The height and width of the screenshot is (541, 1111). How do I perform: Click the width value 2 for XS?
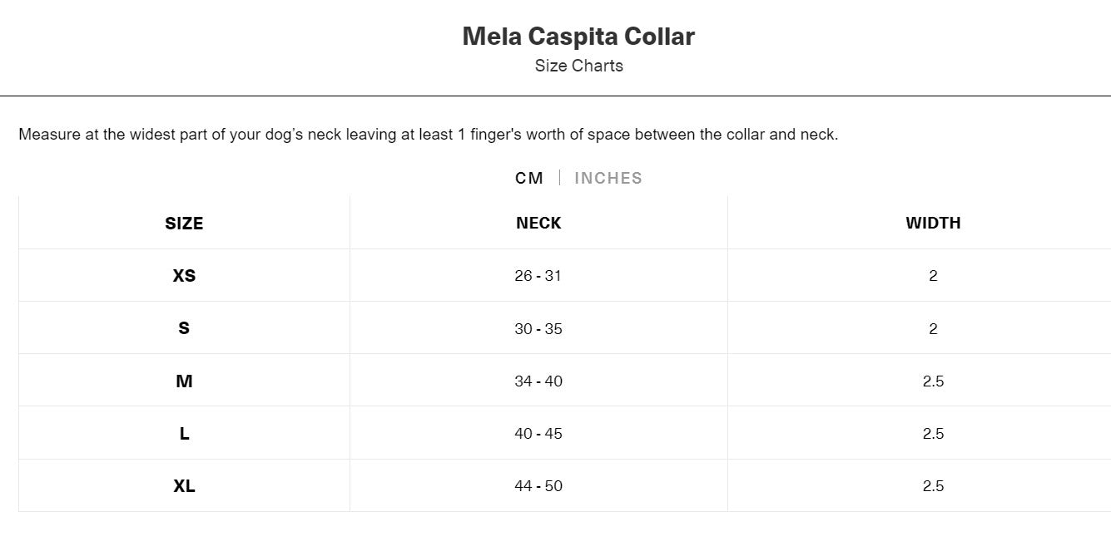933,275
